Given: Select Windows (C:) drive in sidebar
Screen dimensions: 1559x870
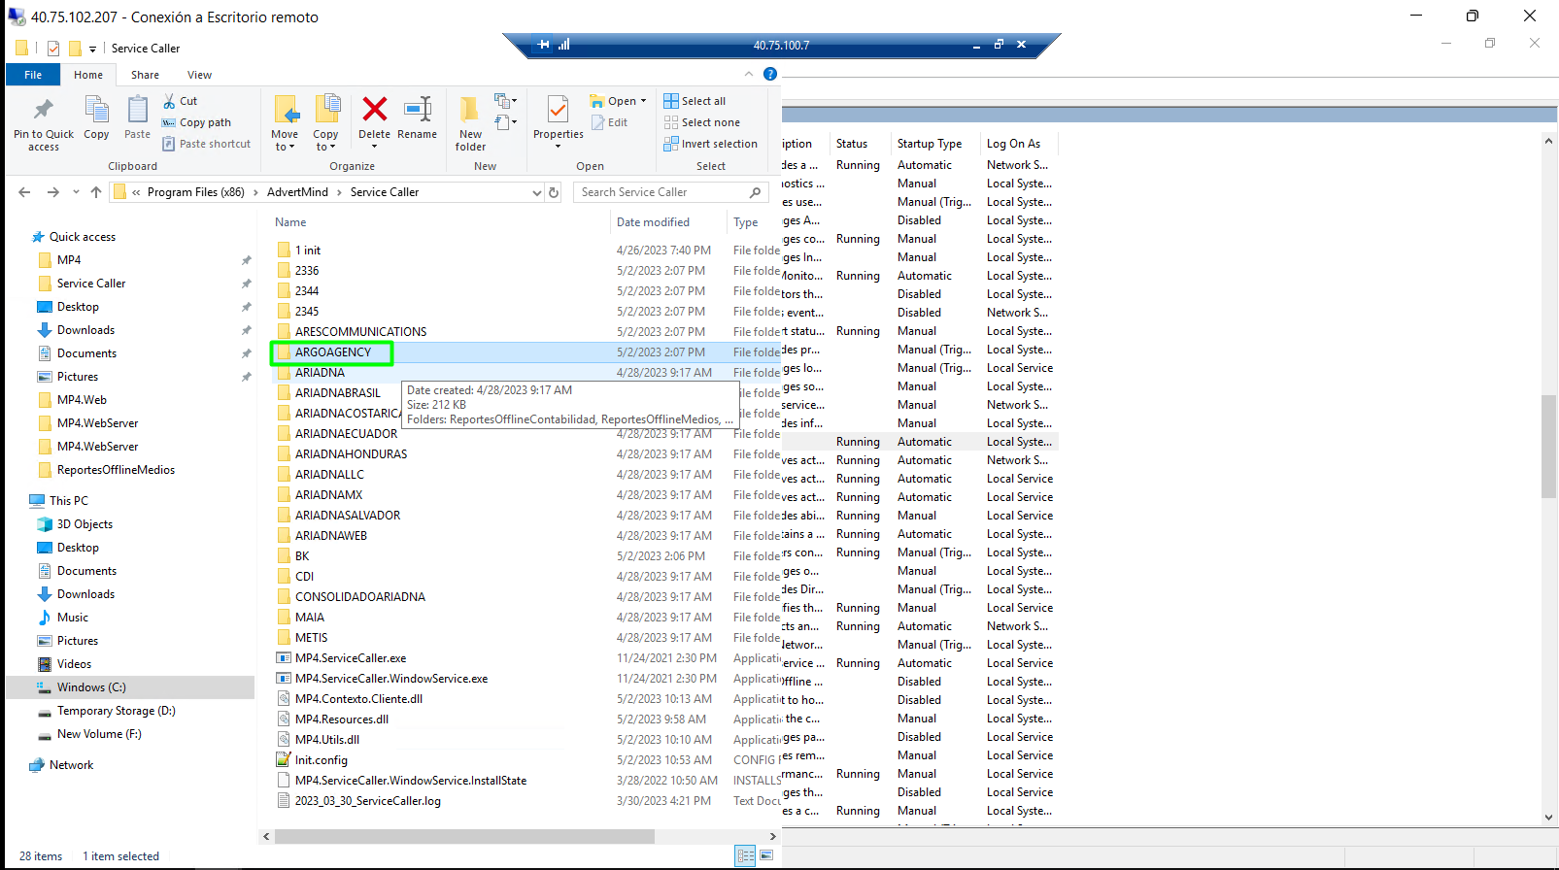Looking at the screenshot, I should tap(91, 687).
